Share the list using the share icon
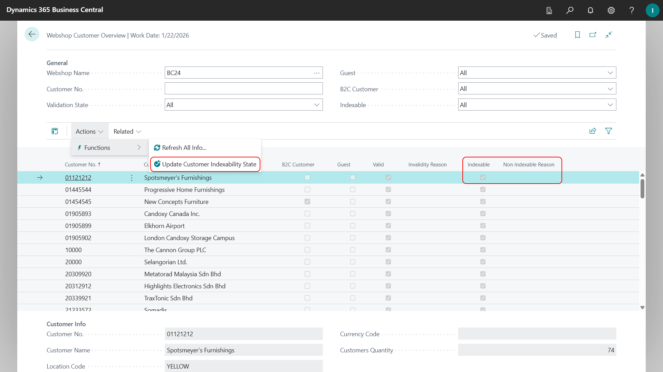Screen dimensions: 663x372 click(x=593, y=131)
